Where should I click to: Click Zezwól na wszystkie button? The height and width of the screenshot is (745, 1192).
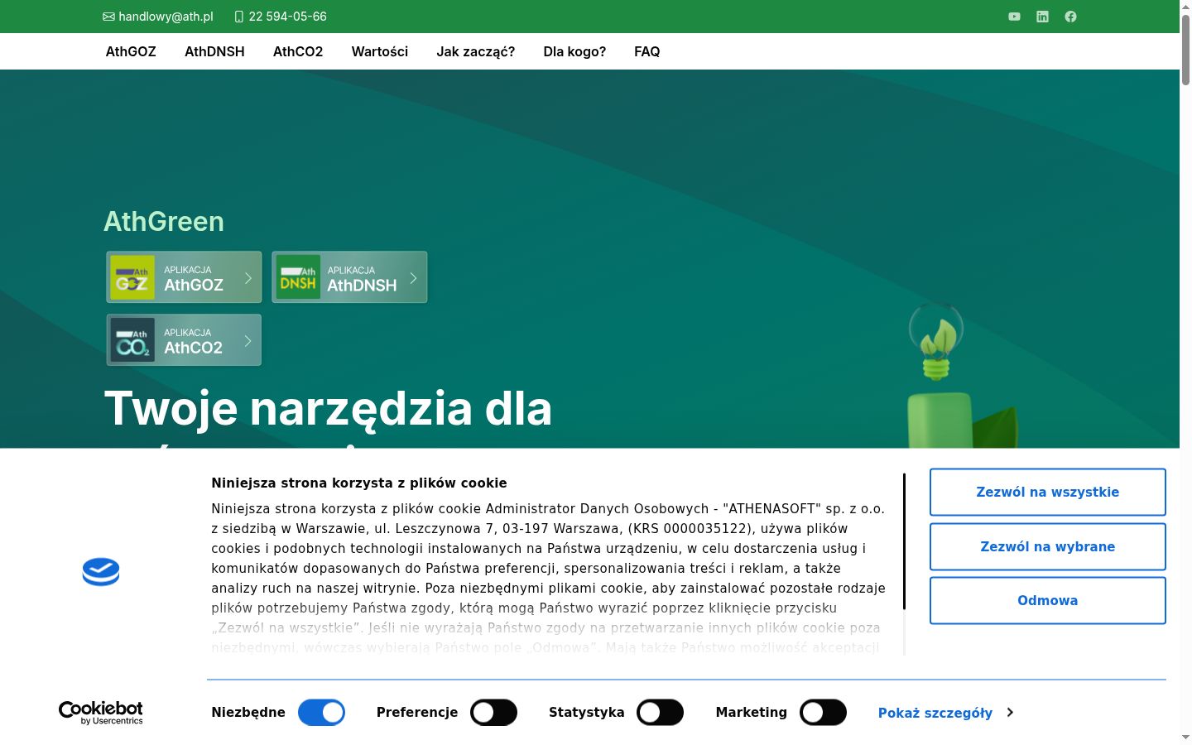(1048, 492)
